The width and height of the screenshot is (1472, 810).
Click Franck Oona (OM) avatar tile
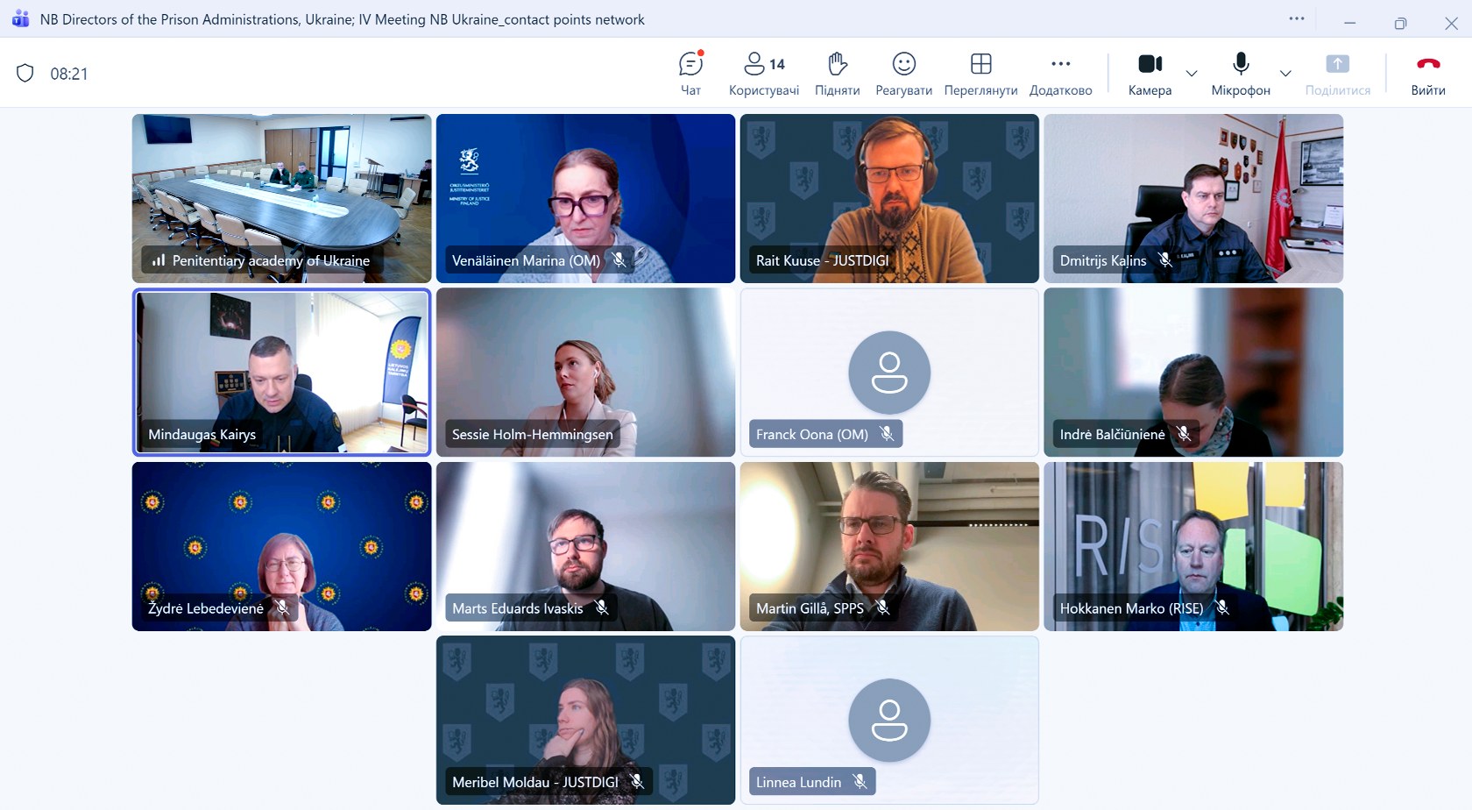(x=889, y=373)
